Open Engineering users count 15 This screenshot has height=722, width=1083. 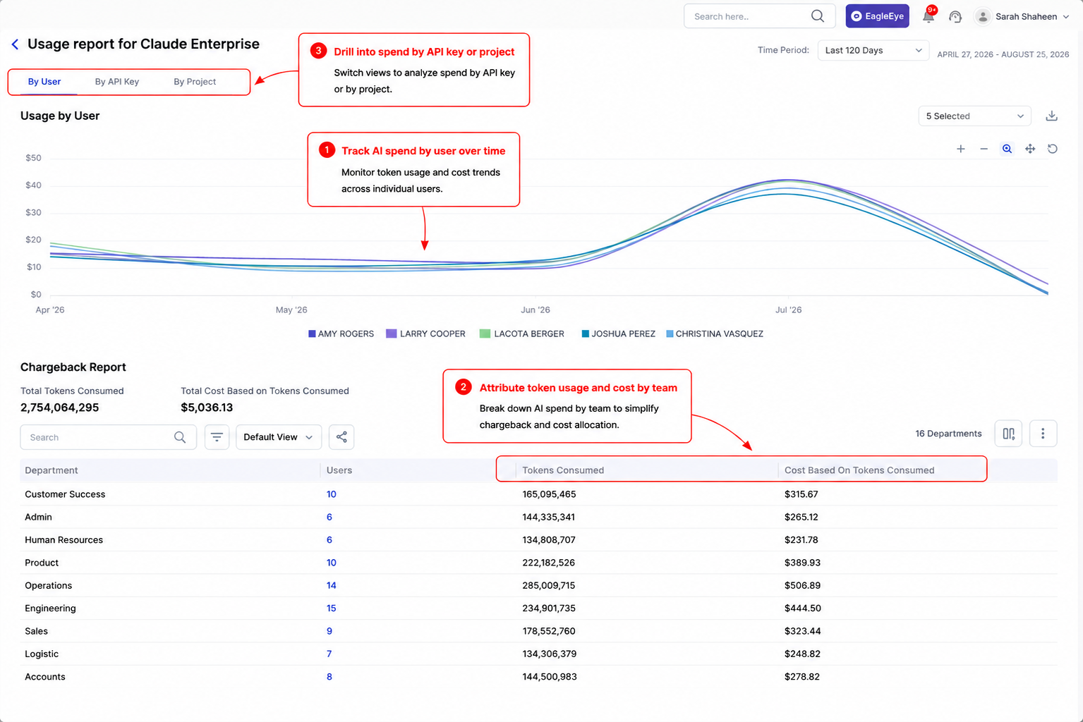(332, 608)
